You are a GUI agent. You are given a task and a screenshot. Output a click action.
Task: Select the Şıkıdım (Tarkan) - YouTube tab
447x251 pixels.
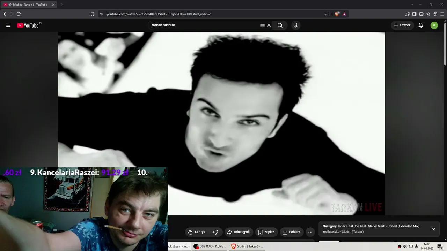[29, 5]
